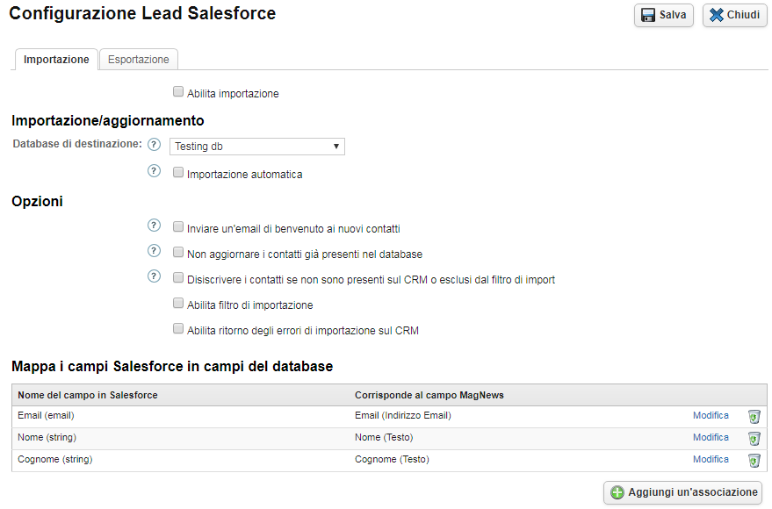Show help for Importazione automatica

point(155,173)
